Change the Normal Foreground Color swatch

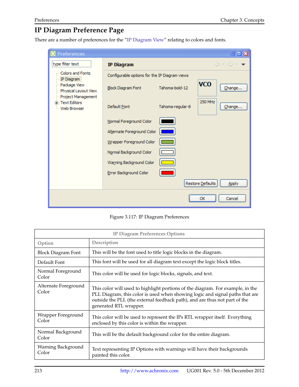(167, 121)
